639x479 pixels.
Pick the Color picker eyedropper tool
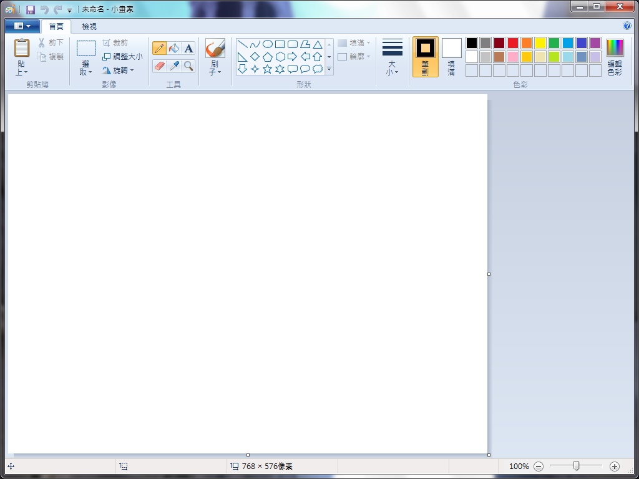point(174,66)
